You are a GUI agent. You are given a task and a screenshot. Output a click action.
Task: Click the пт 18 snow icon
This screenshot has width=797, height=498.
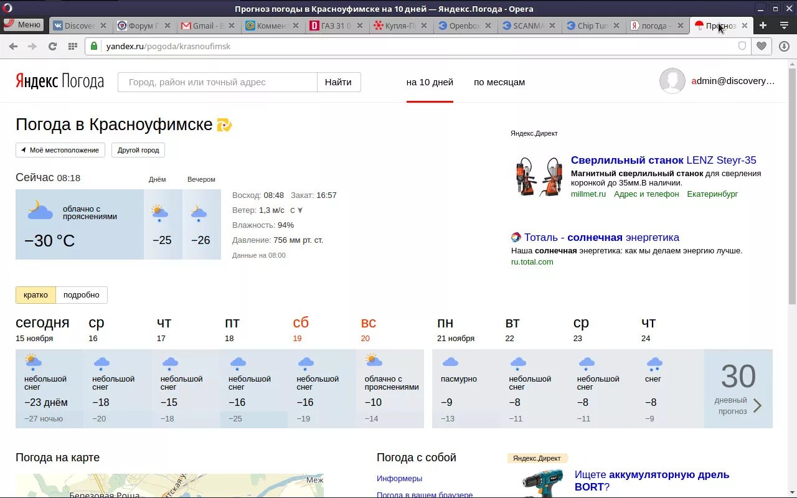[237, 363]
